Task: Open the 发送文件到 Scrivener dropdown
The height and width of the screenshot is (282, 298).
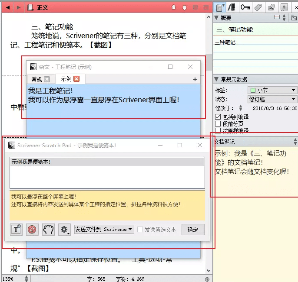Action: [104, 229]
